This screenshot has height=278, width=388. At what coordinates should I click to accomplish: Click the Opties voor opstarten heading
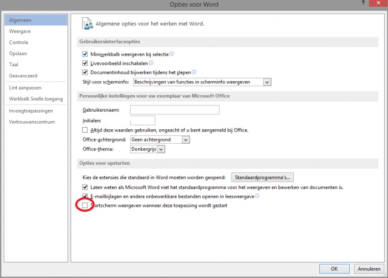click(x=104, y=163)
